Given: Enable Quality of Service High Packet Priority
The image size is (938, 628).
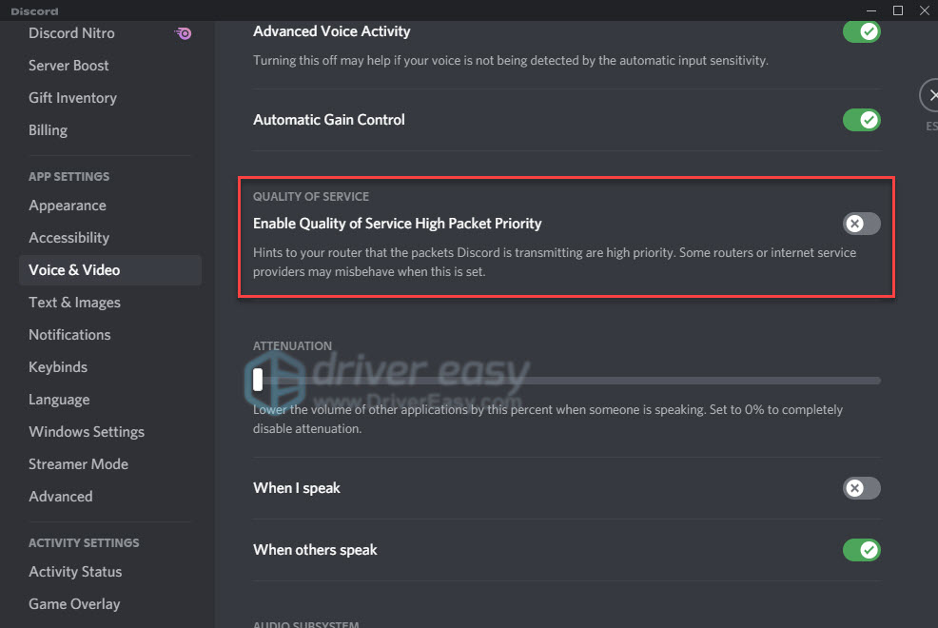Looking at the screenshot, I should pos(861,224).
